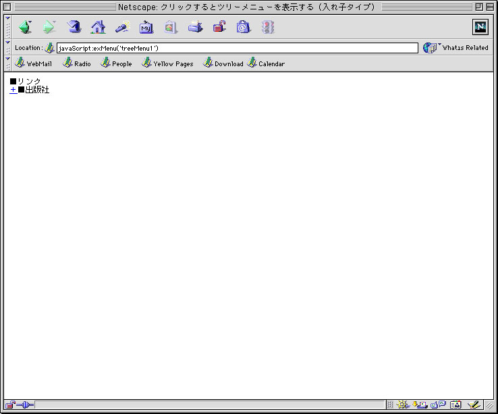Open Navigator from component bar icon
This screenshot has width=498, height=414.
point(403,405)
